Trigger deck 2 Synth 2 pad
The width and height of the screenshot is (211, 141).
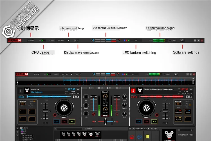coord(178,119)
